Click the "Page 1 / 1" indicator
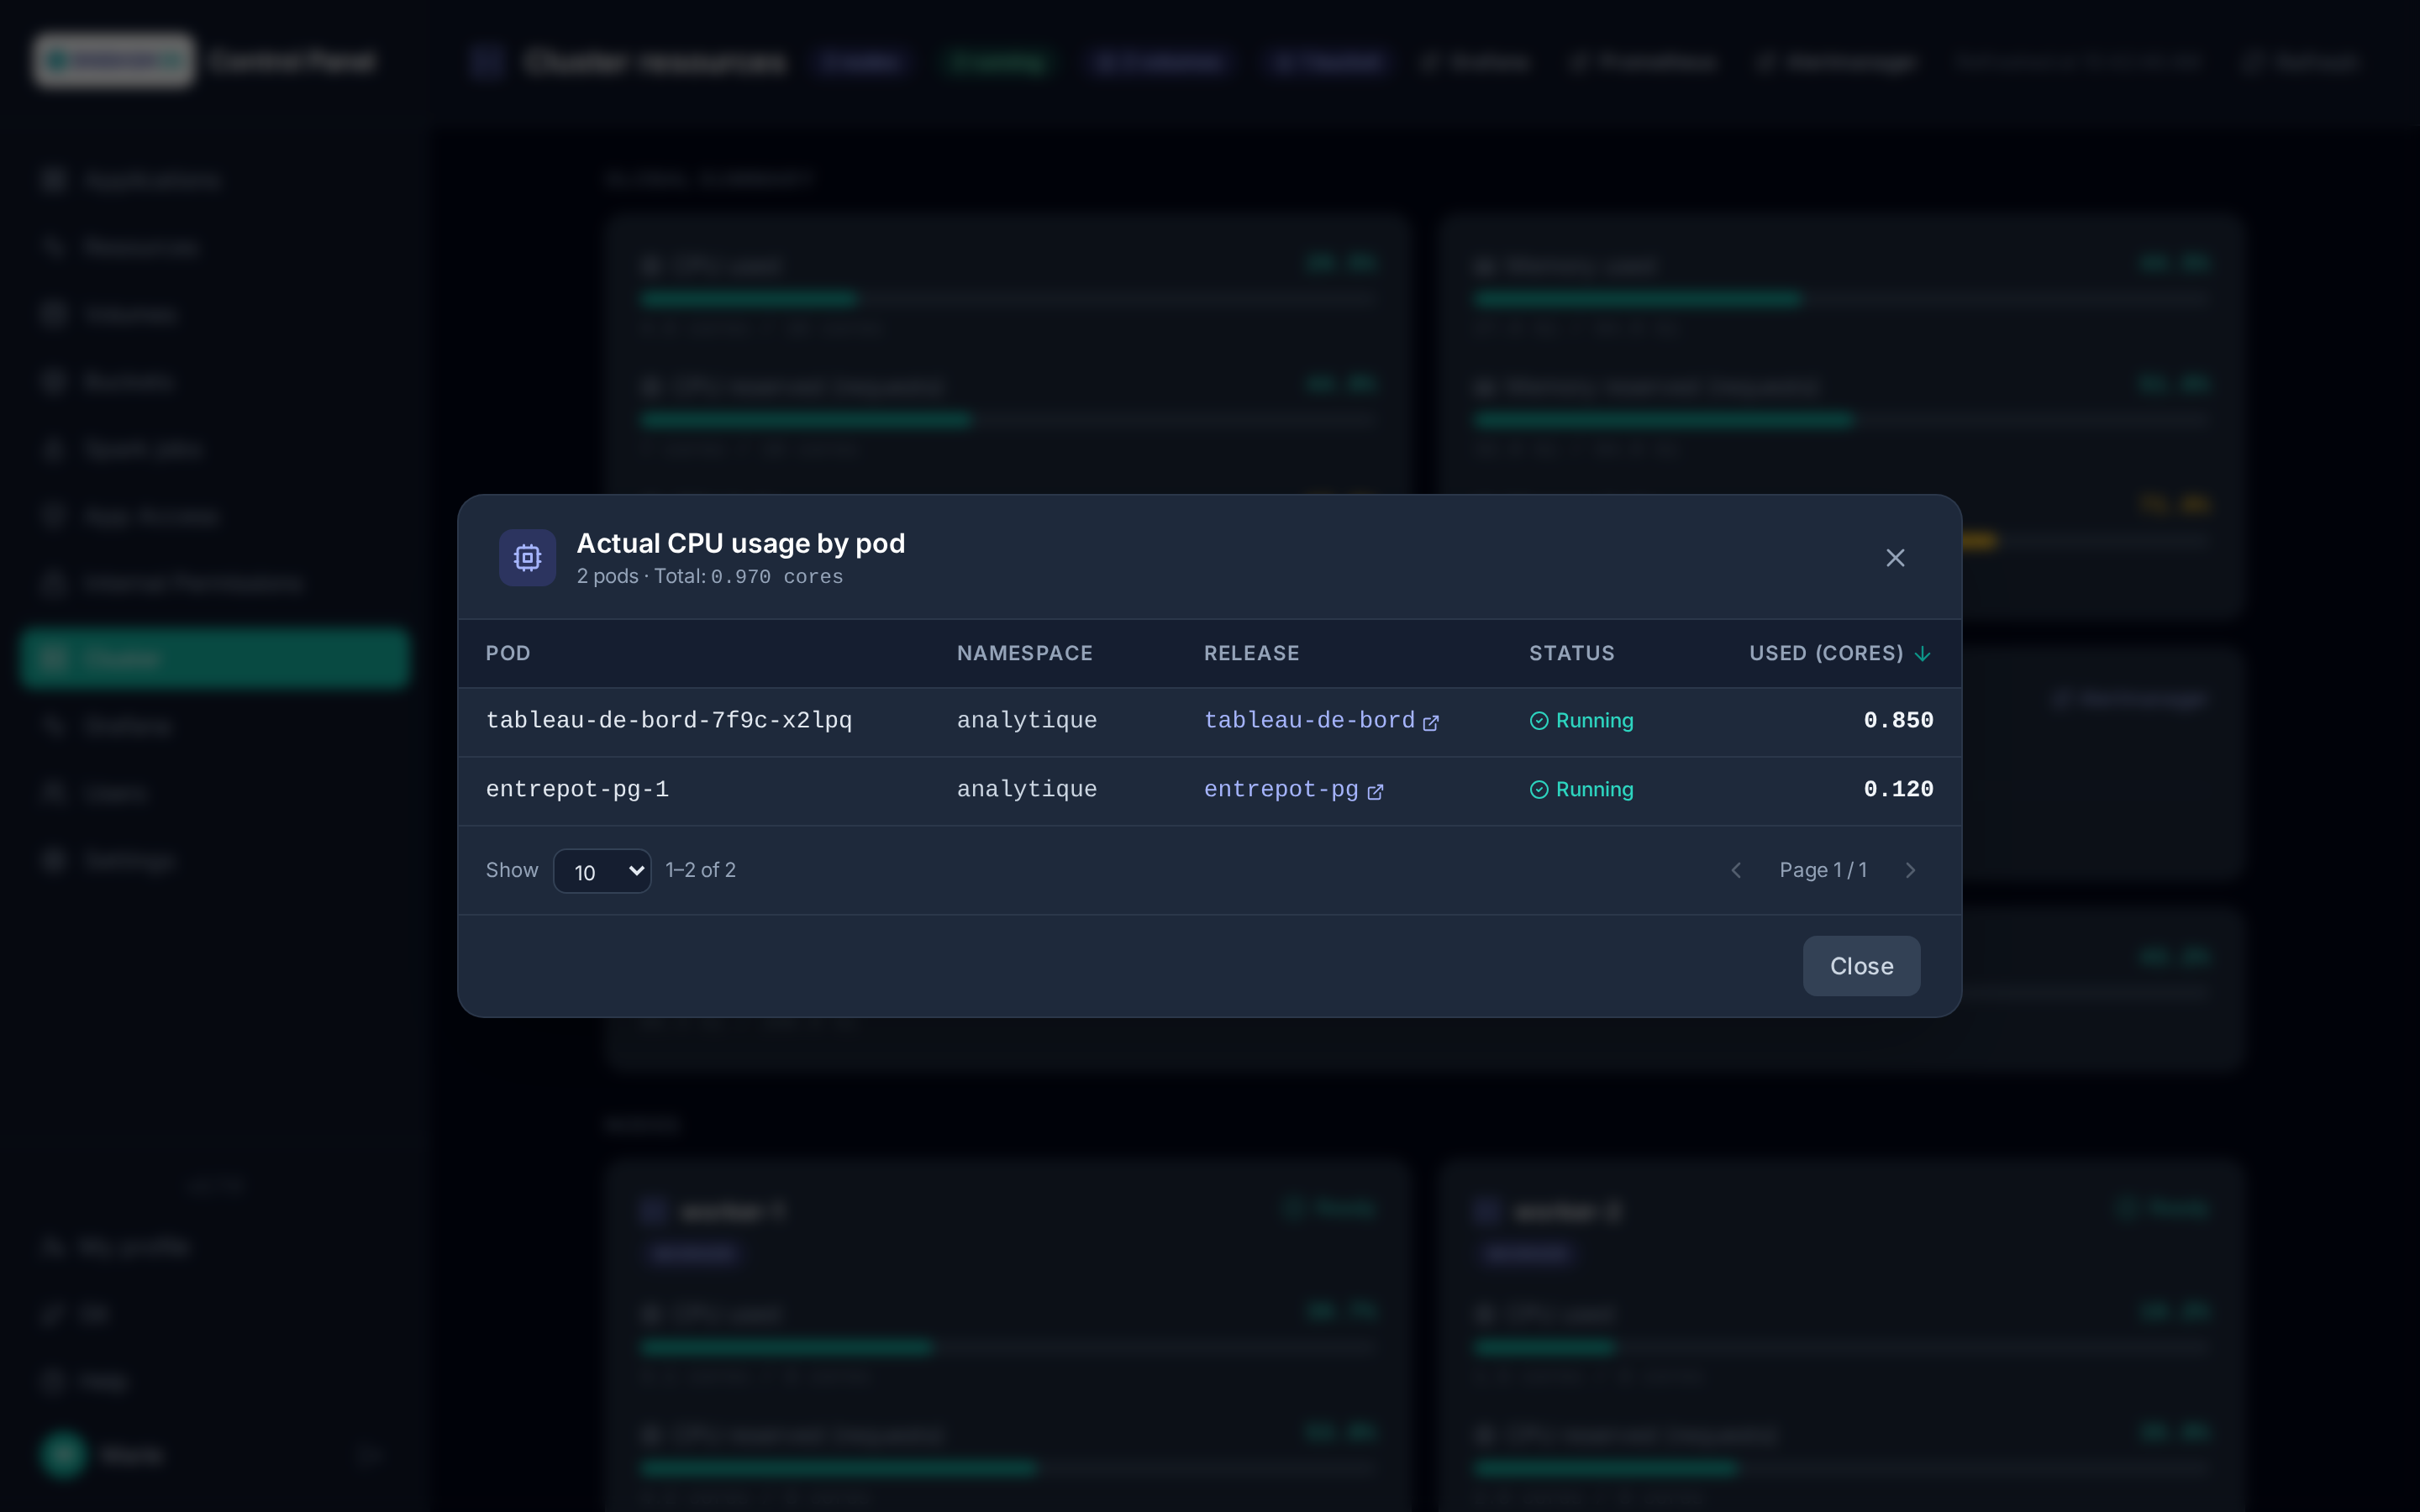The width and height of the screenshot is (2420, 1512). [x=1823, y=870]
